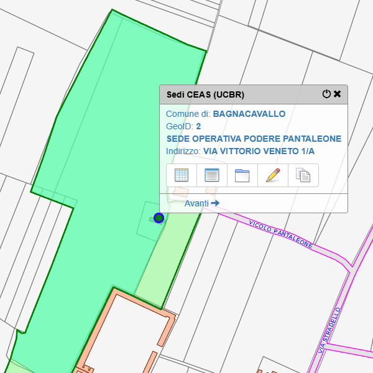Open the attribute table grid icon
The width and height of the screenshot is (373, 373).
click(x=182, y=175)
